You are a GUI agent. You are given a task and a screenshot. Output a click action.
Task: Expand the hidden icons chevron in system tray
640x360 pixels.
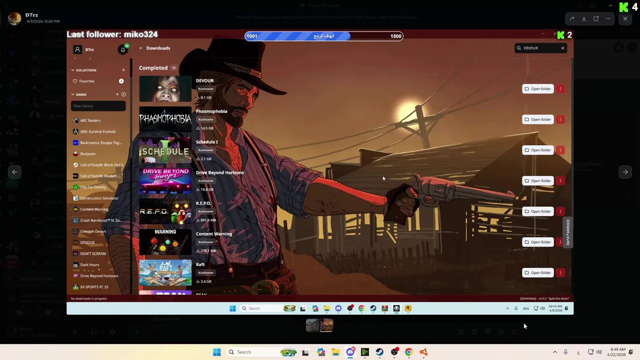(x=554, y=352)
